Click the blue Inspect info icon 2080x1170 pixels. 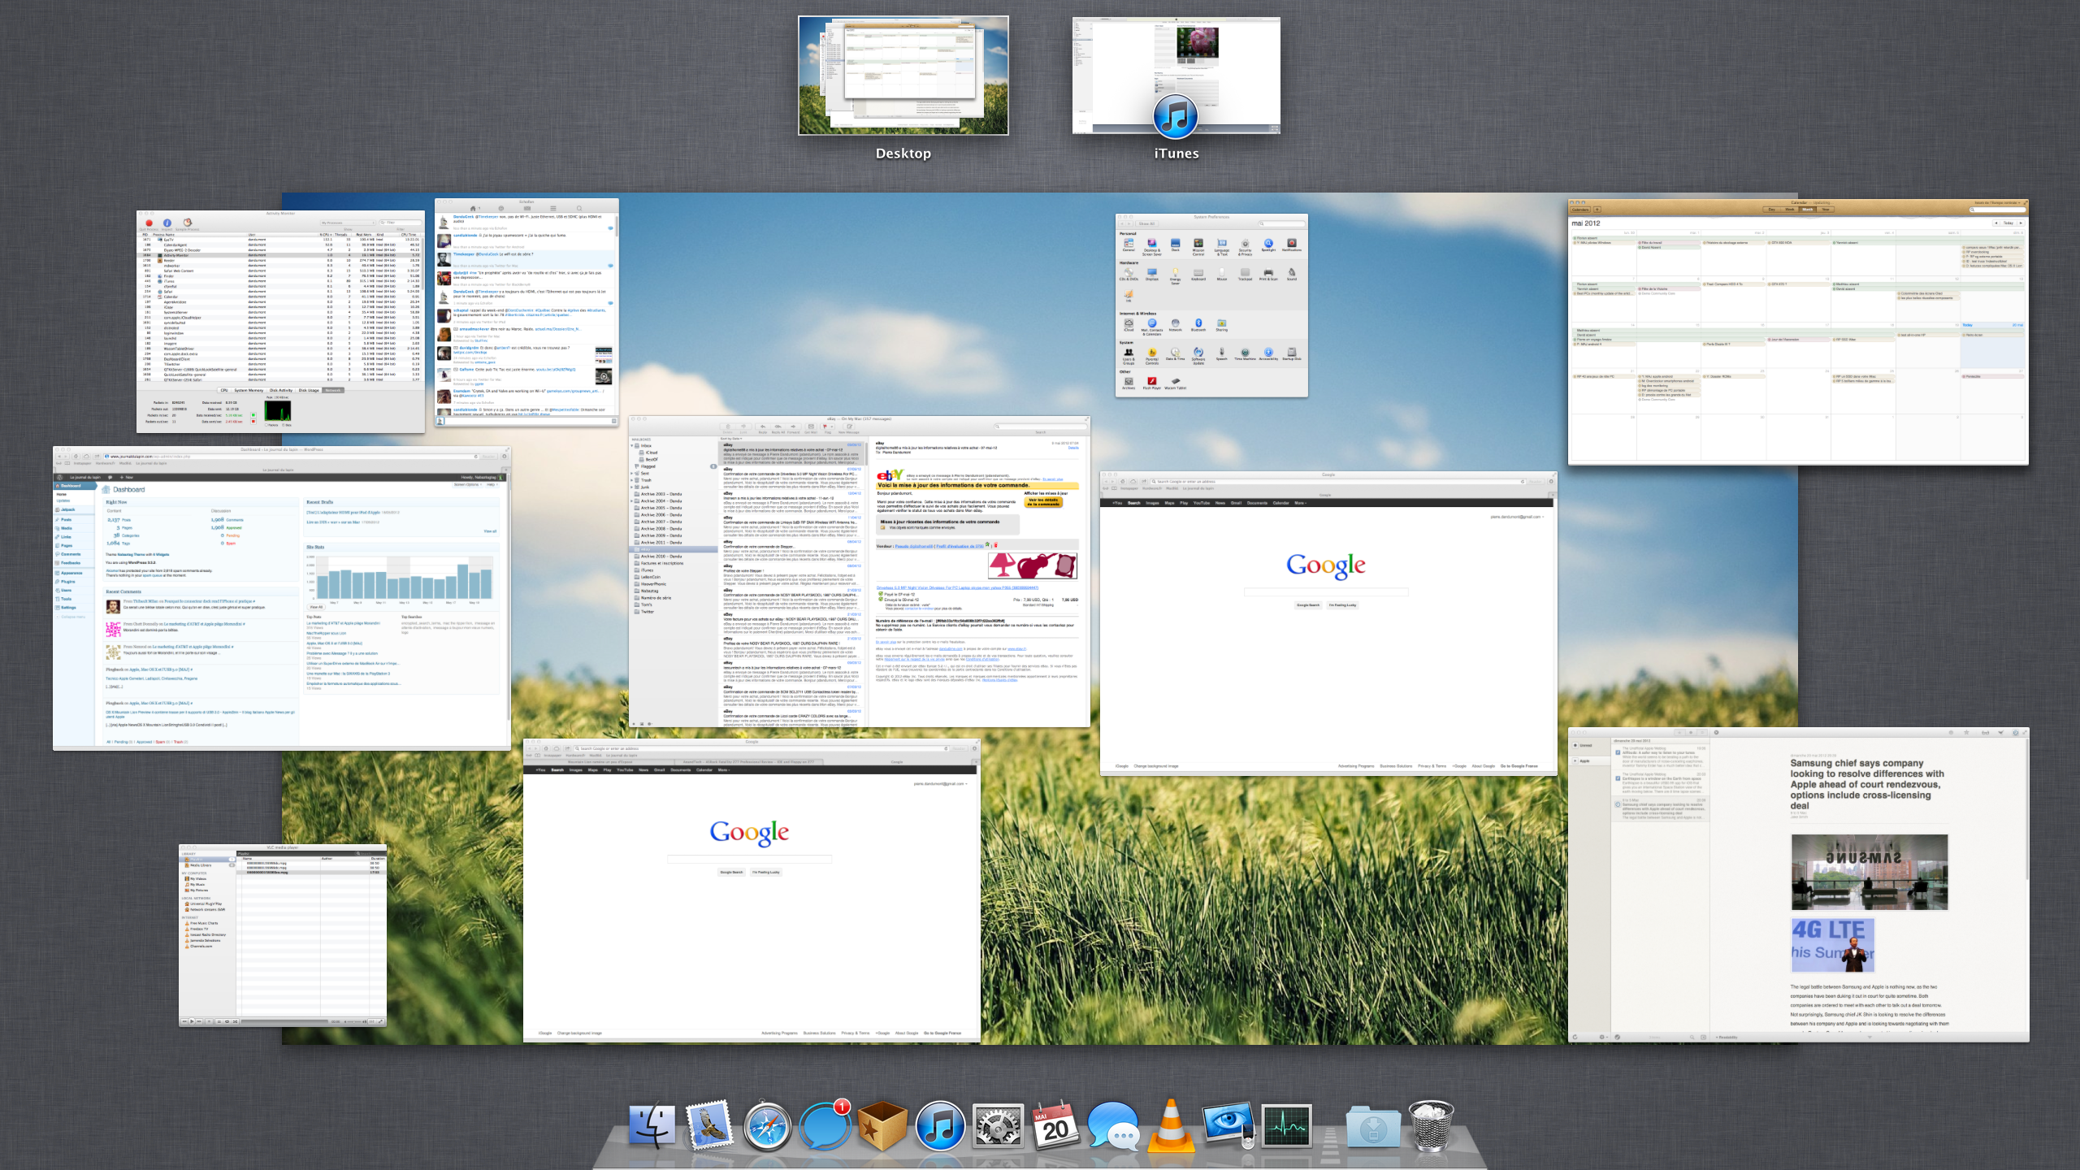[x=167, y=223]
